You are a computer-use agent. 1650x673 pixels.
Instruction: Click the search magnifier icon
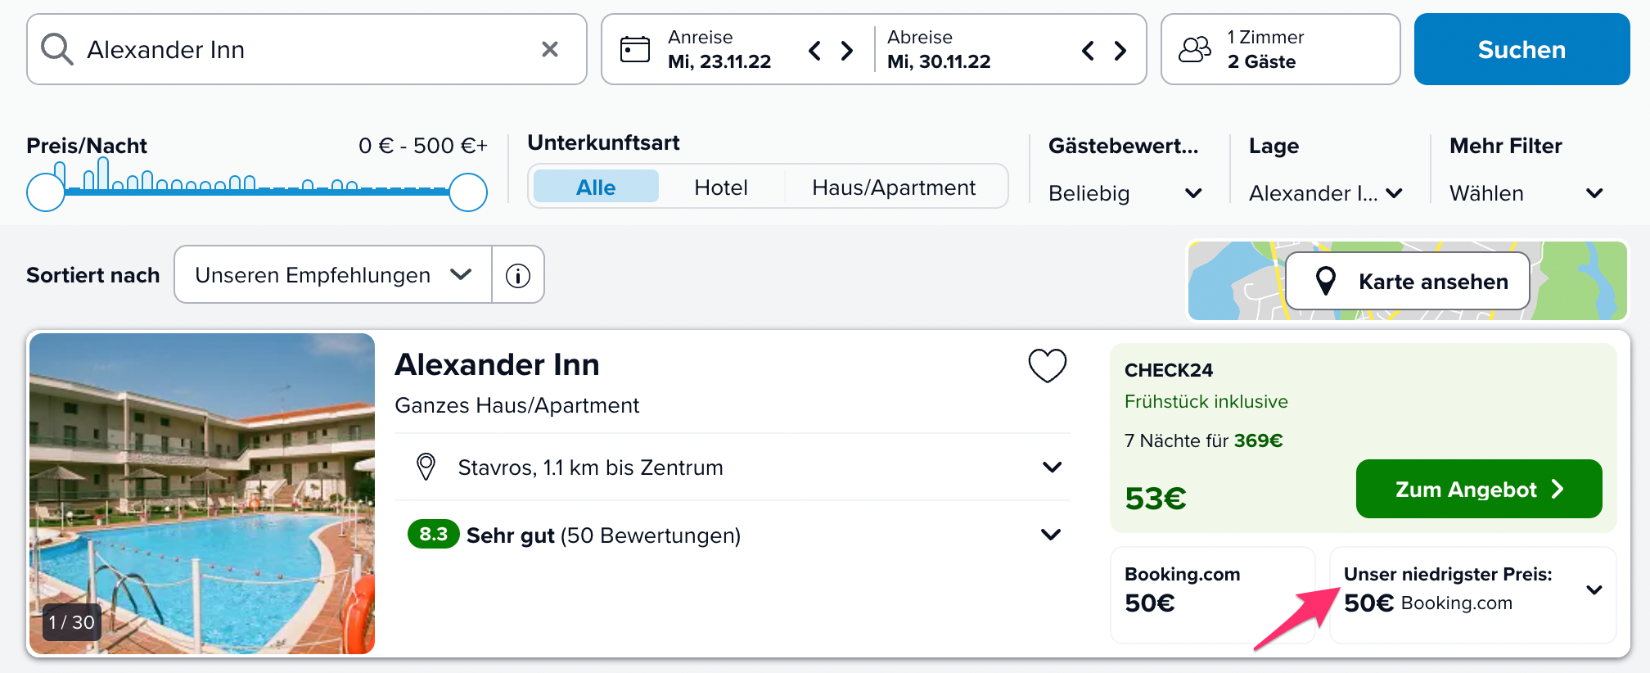(57, 49)
